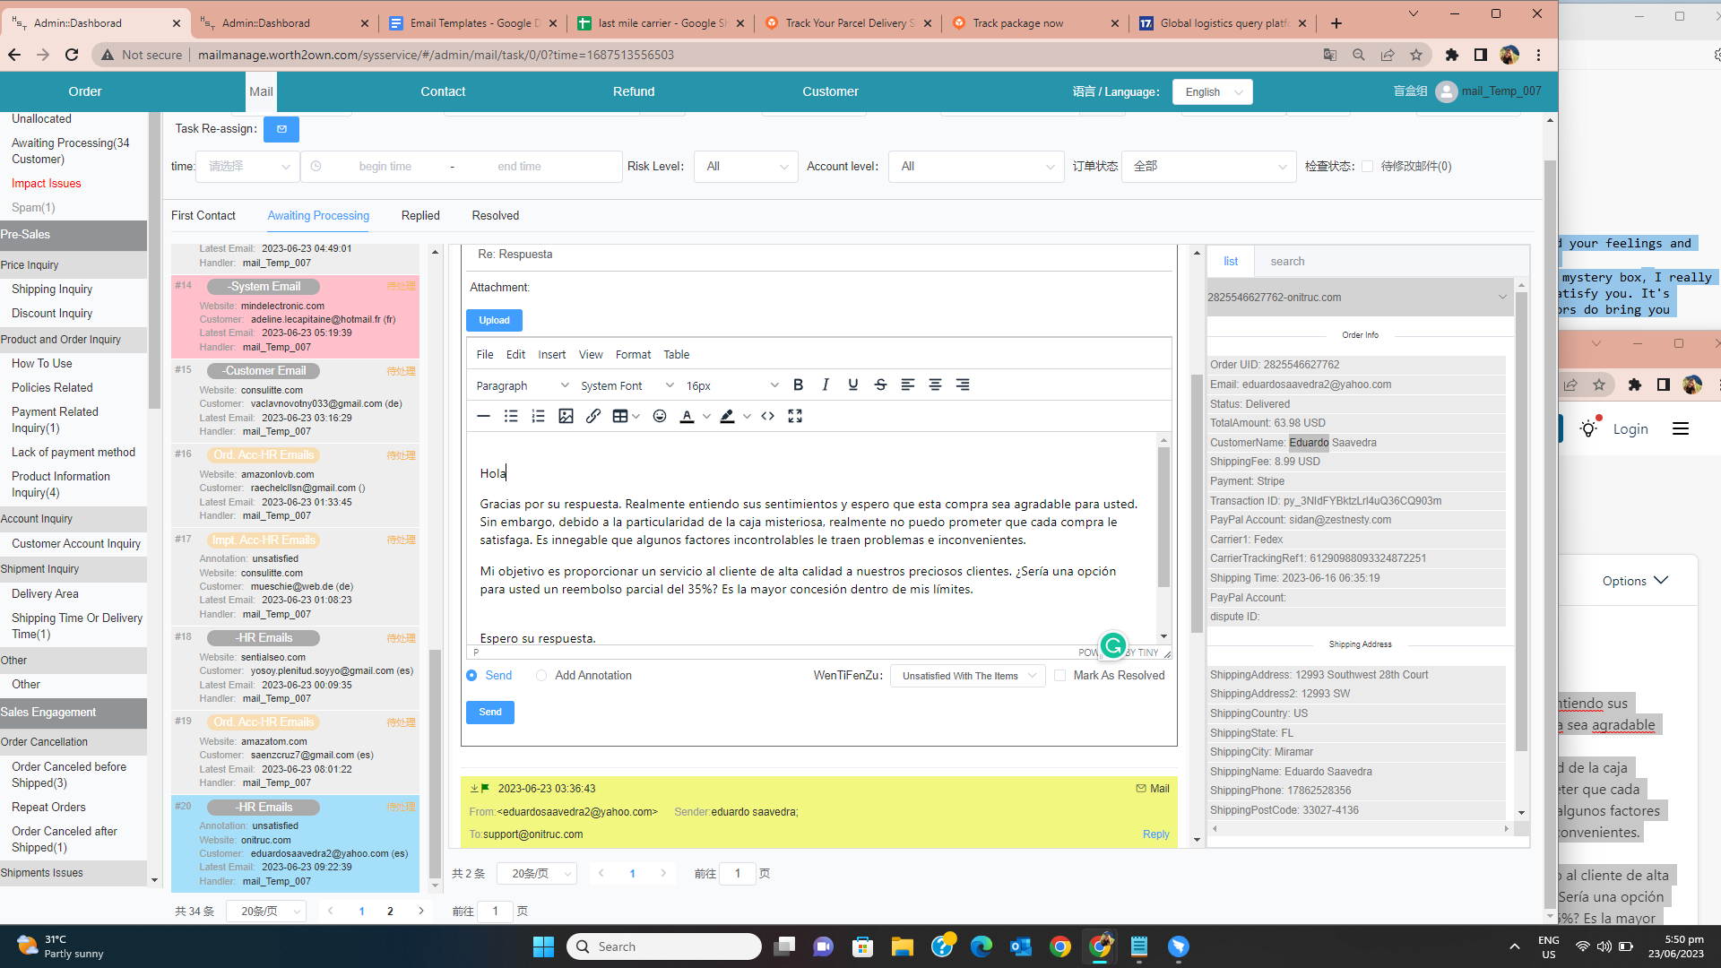This screenshot has width=1721, height=968.
Task: Click the insert link icon
Action: (593, 416)
